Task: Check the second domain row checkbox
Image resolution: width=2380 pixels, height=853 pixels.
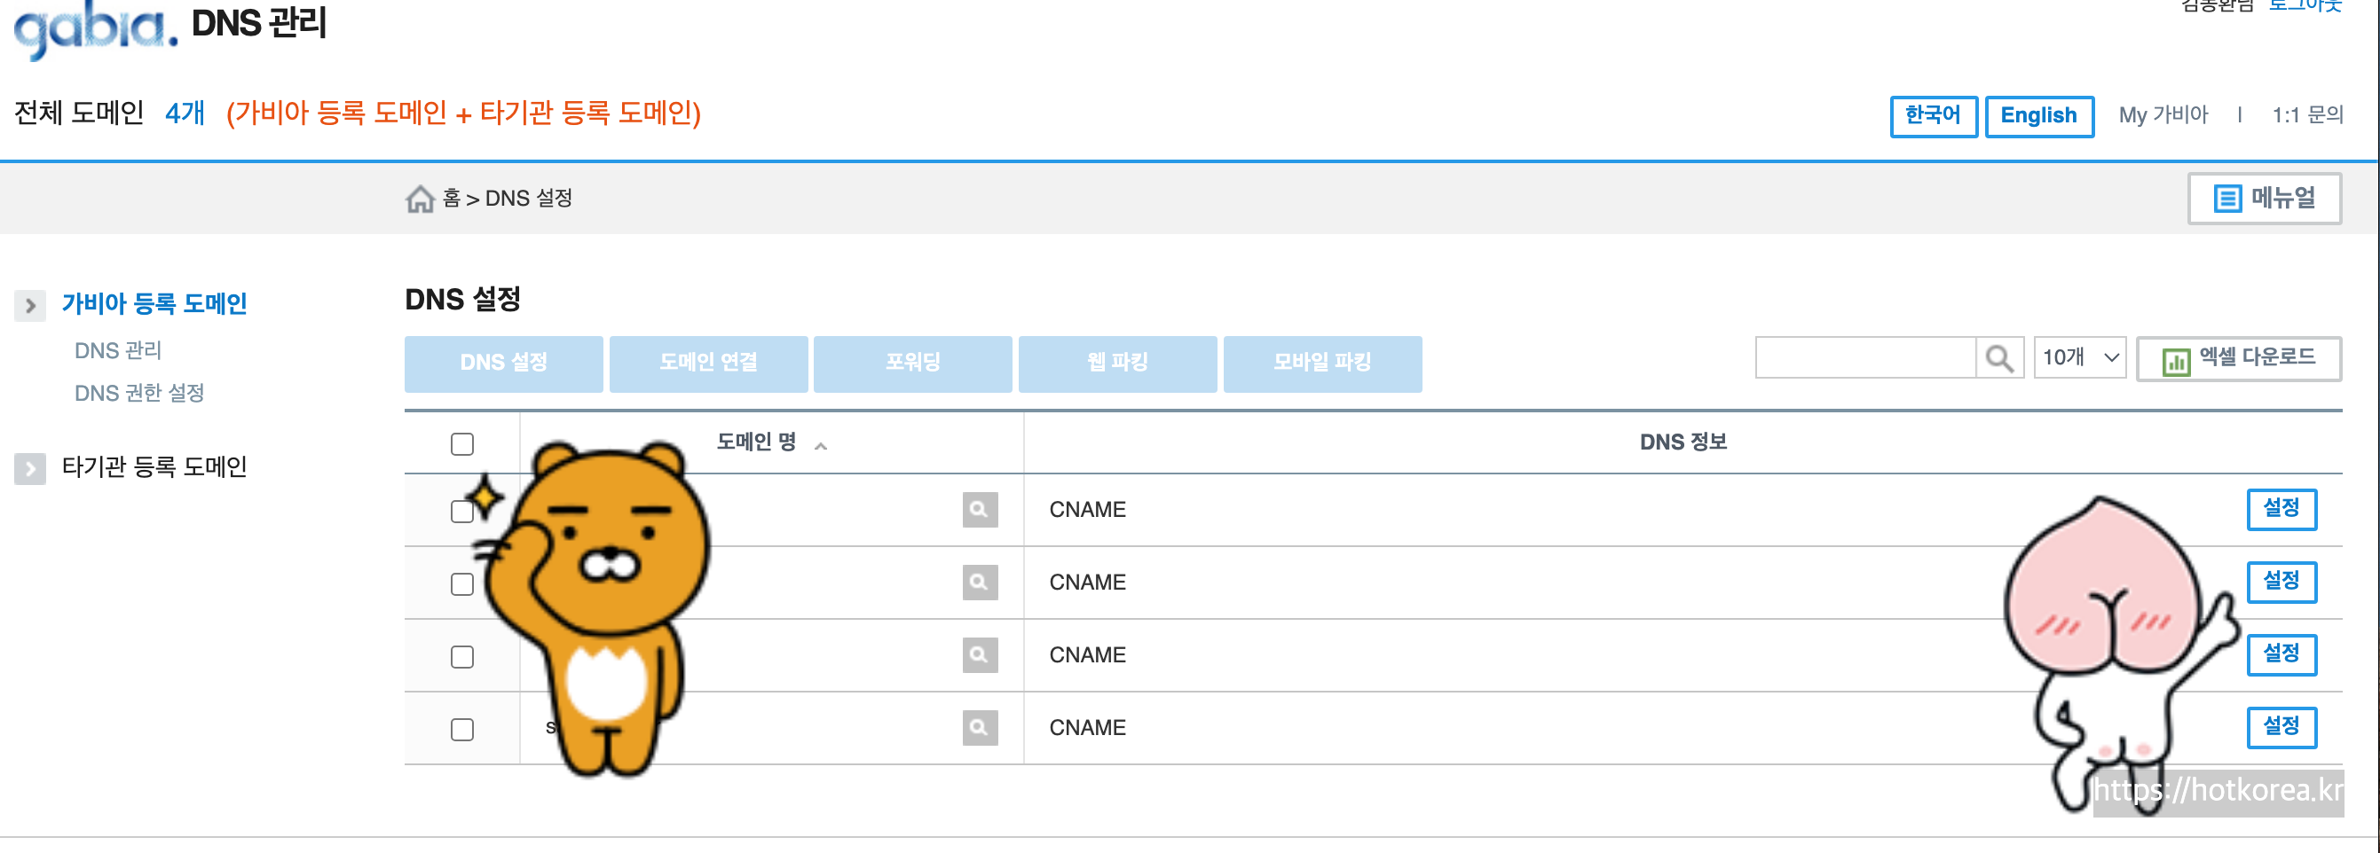Action: [462, 584]
